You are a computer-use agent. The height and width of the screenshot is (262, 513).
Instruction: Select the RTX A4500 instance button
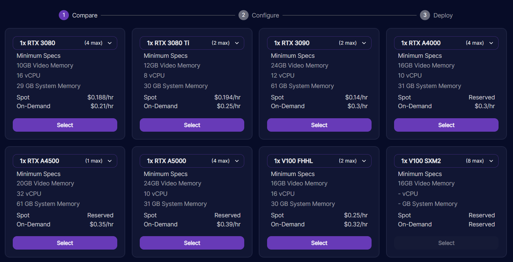click(x=65, y=243)
